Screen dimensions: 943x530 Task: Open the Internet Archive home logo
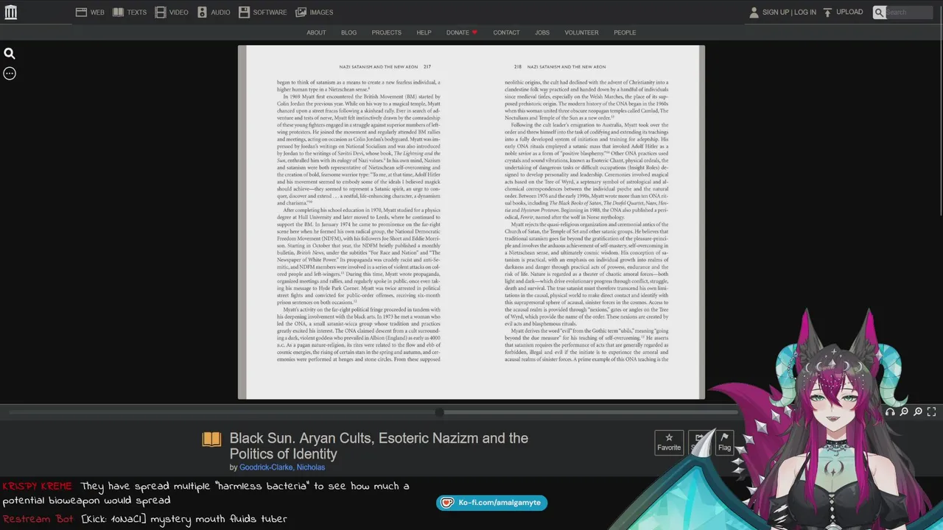10,12
